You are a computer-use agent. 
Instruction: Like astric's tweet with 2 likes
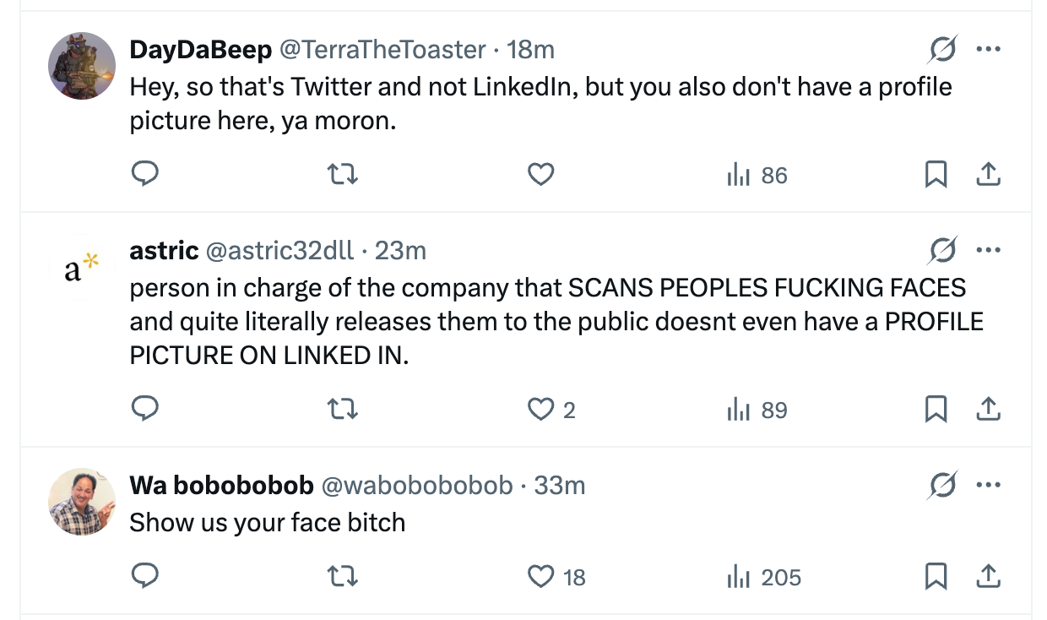(x=540, y=410)
